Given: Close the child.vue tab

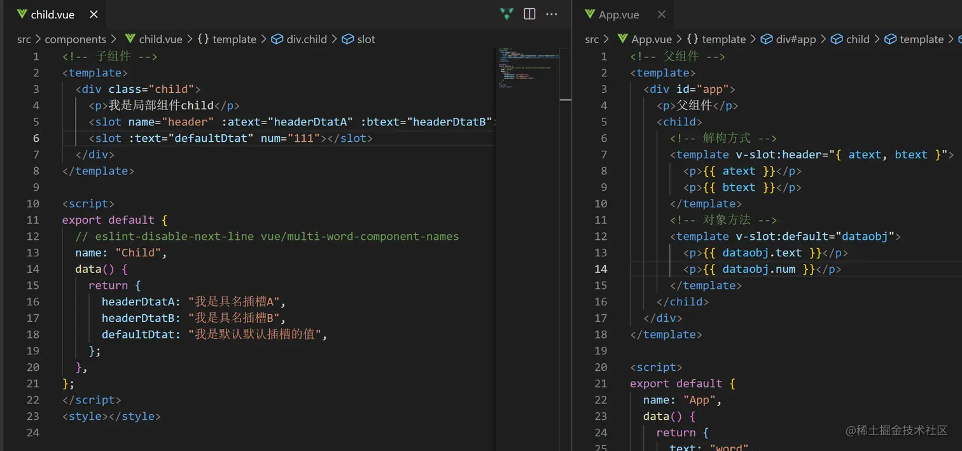Looking at the screenshot, I should tap(94, 14).
